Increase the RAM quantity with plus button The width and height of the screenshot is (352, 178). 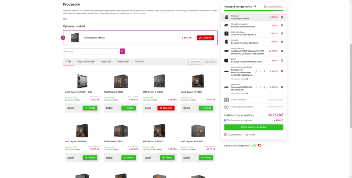point(265,71)
